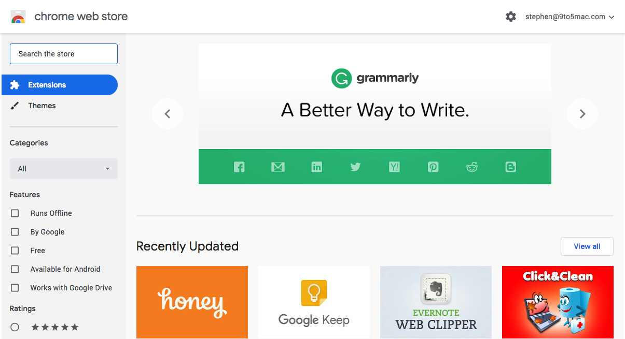Click the Facebook icon in Grammarly banner
625x339 pixels.
coord(239,167)
